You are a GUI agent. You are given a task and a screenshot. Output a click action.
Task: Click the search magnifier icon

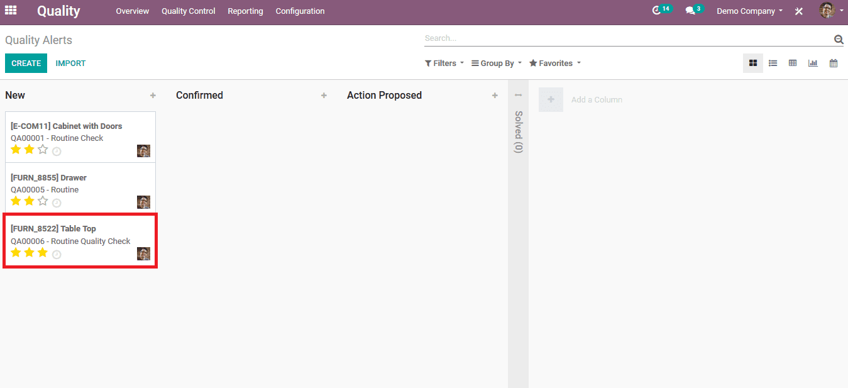point(839,39)
